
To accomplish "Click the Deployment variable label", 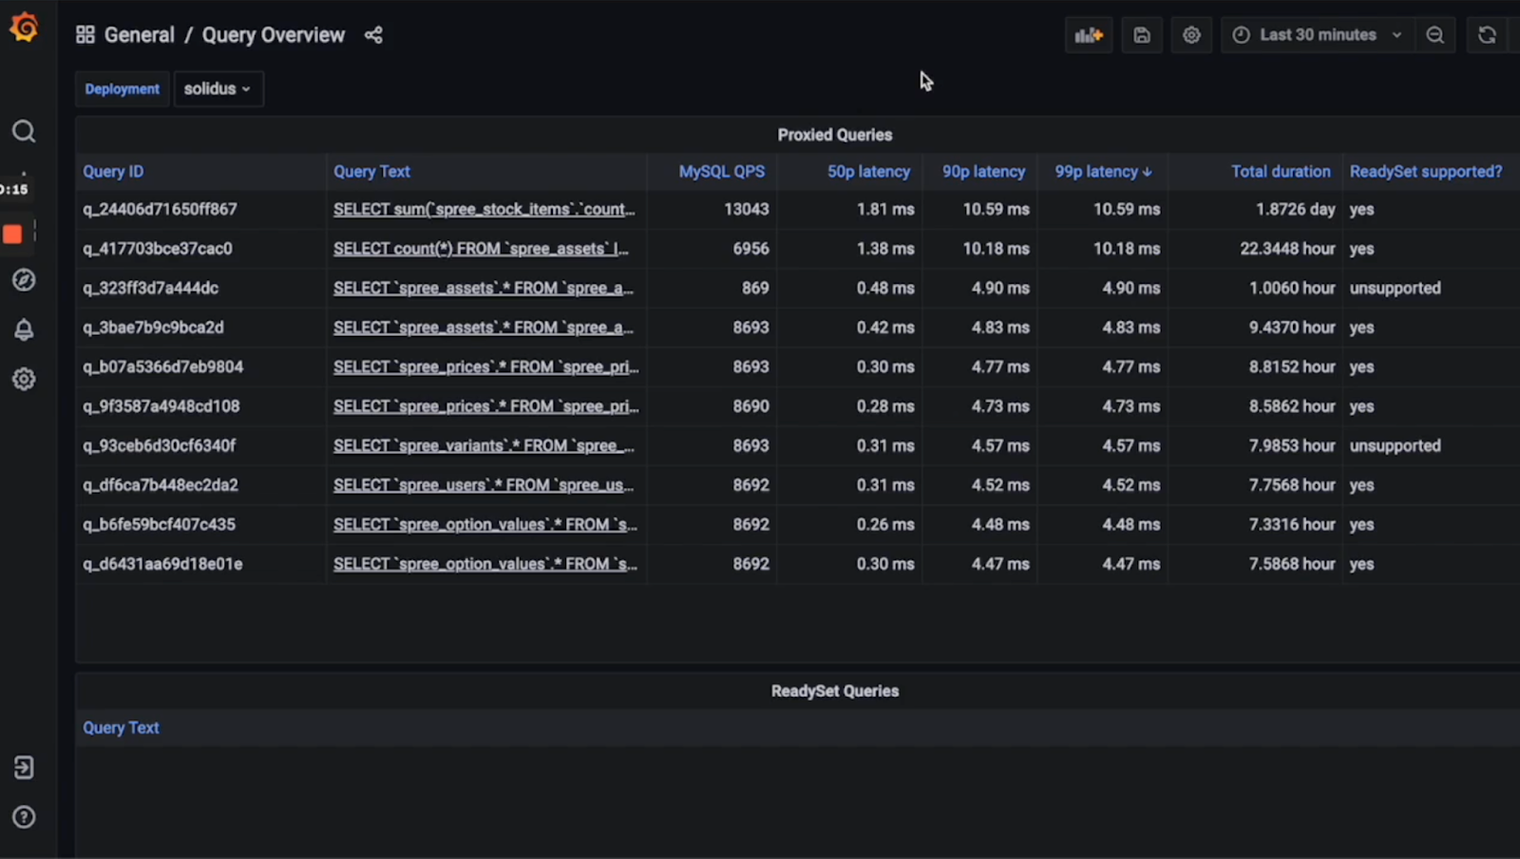I will click(x=123, y=88).
